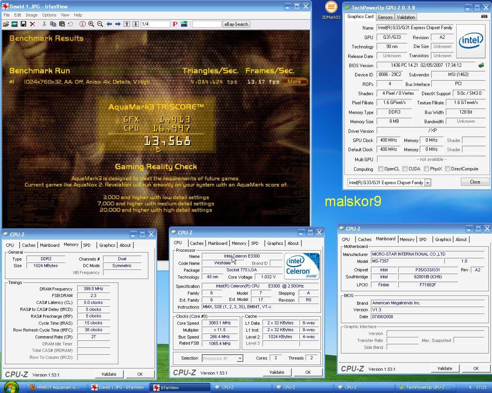Select Graphics tab in CPU-Z mainboard window
Screen dimensions: 492x393
tap(443, 239)
